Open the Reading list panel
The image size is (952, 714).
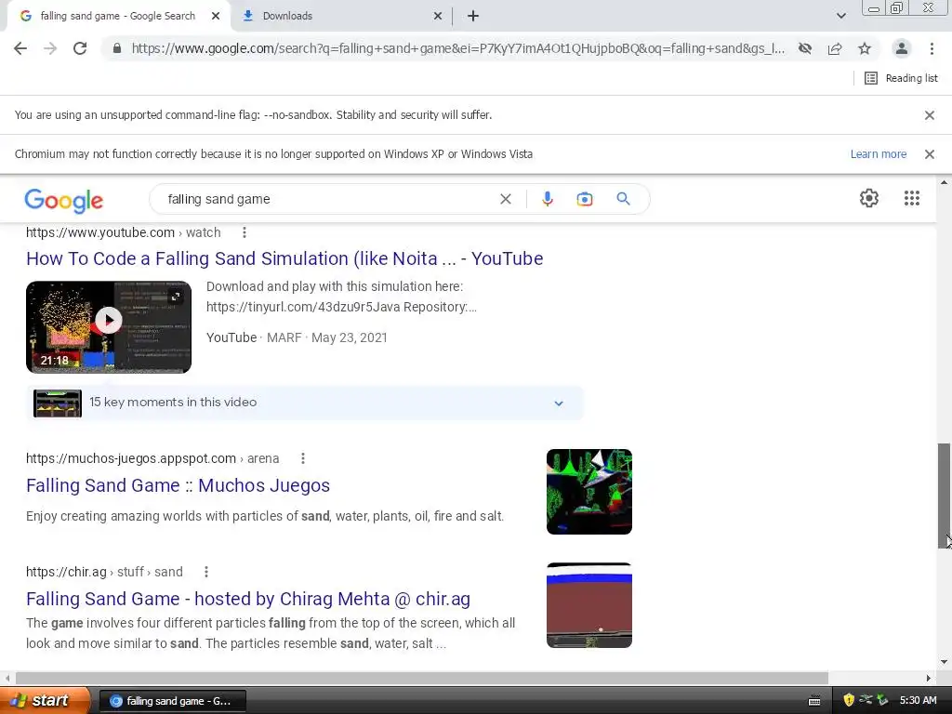point(901,78)
